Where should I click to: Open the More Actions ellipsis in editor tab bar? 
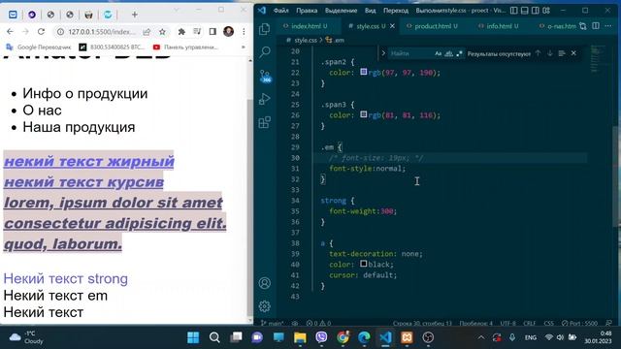click(x=608, y=26)
